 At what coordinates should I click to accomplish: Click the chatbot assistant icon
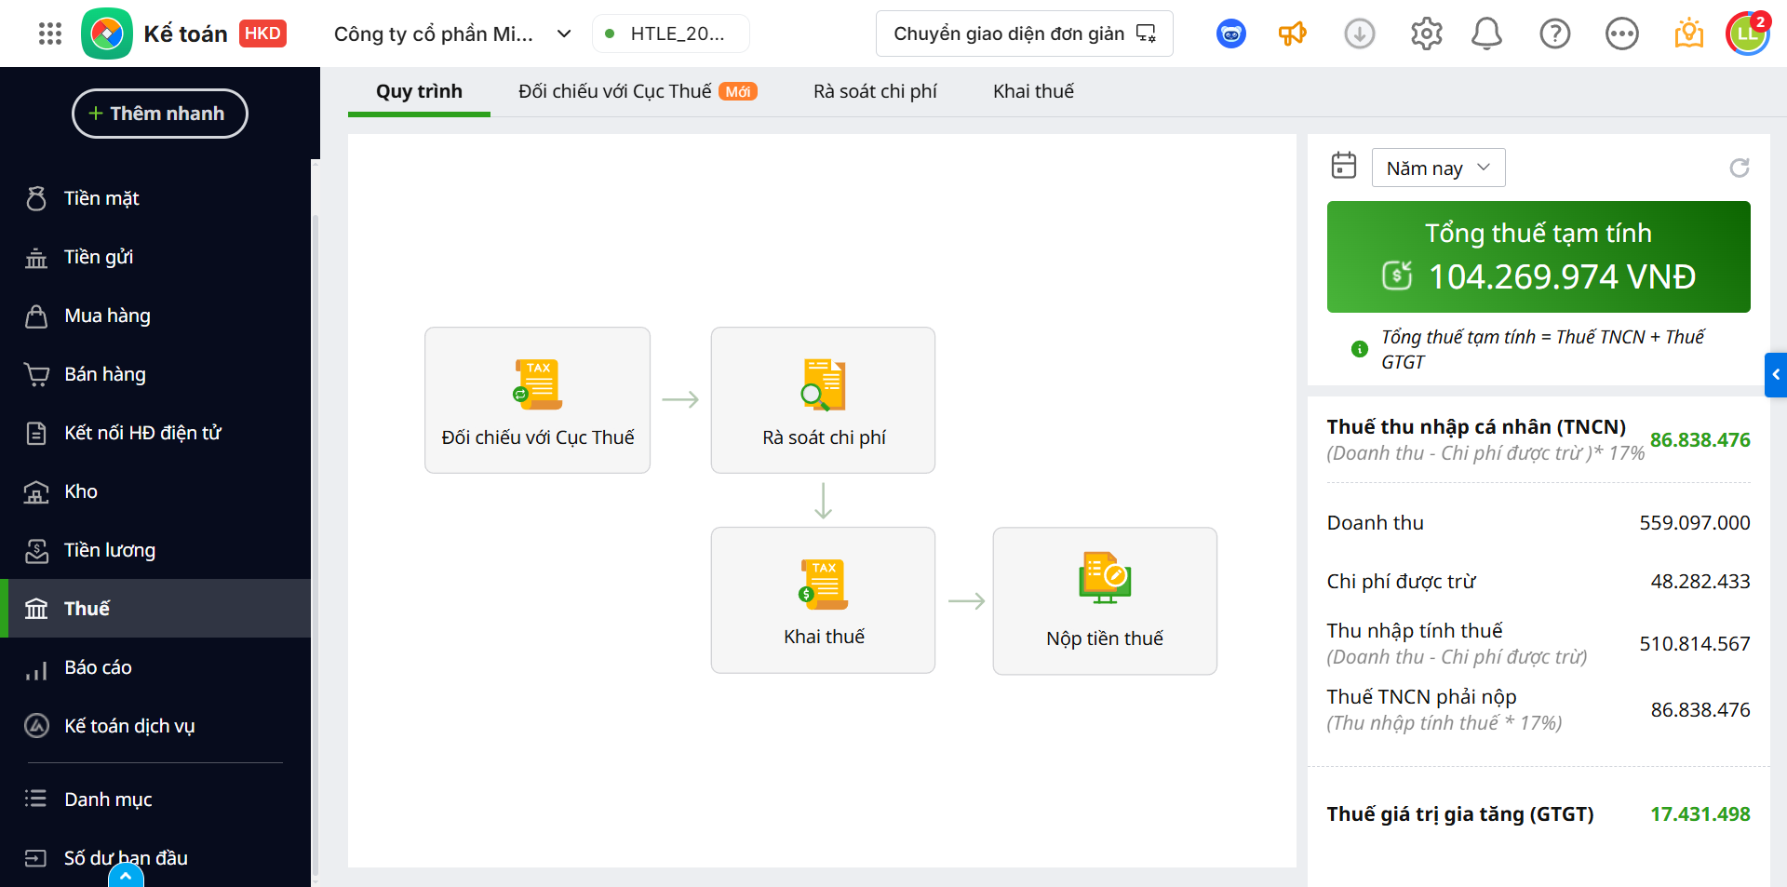[1231, 34]
